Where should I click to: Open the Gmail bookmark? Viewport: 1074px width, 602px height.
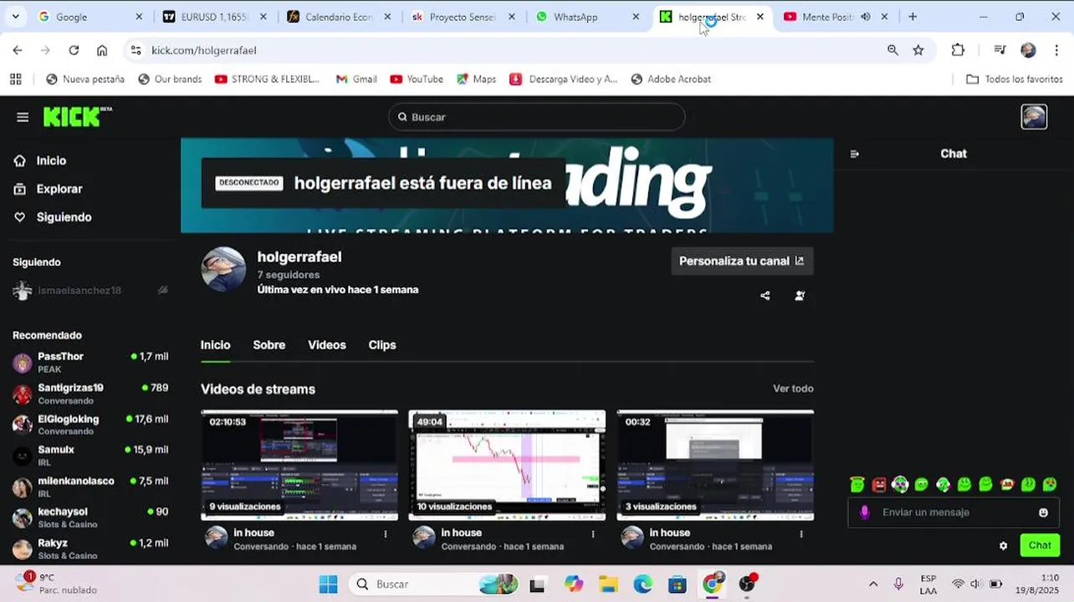(x=356, y=79)
